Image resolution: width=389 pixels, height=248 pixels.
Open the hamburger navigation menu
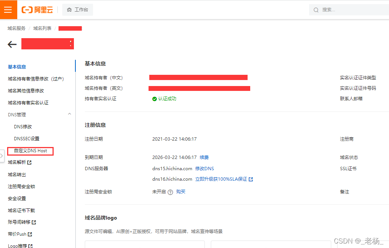[x=8, y=10]
